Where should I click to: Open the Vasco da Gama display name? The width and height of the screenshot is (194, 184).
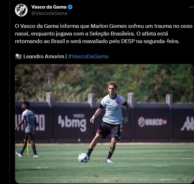49,7
